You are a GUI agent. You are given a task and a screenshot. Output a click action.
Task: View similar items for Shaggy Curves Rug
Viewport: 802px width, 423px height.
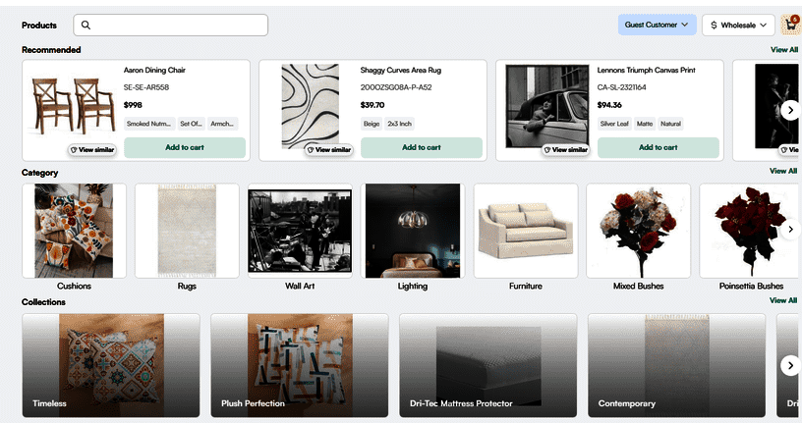329,149
